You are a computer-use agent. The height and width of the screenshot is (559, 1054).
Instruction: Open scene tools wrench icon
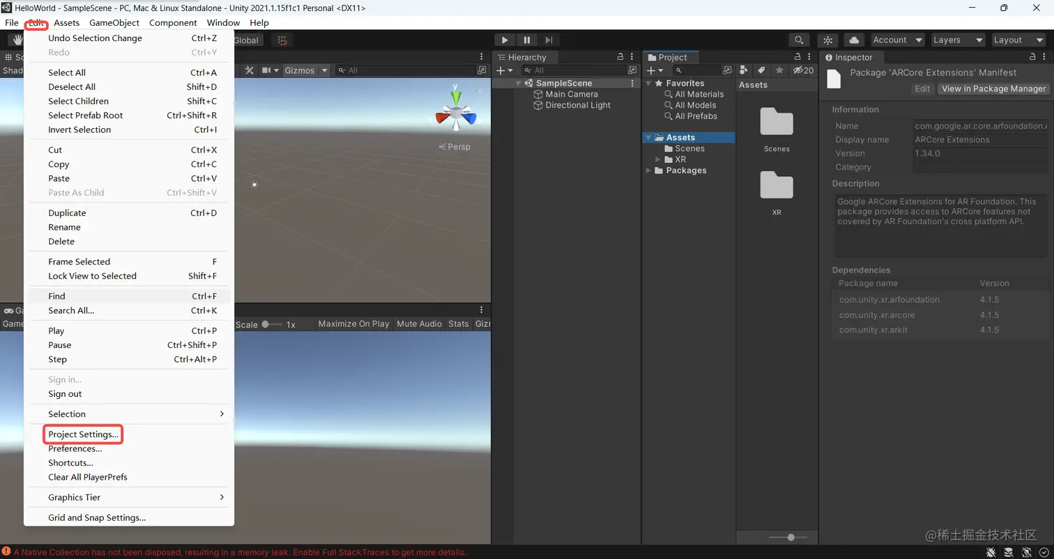coord(249,70)
